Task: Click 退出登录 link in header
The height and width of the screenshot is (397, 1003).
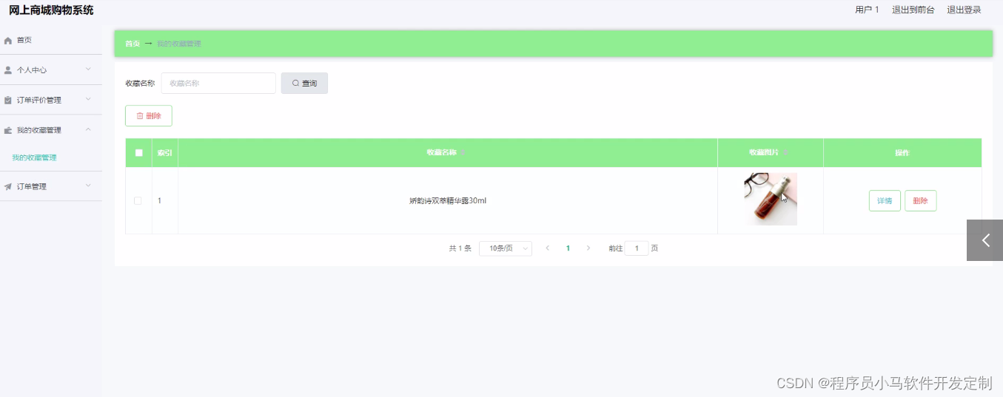Action: [x=964, y=10]
